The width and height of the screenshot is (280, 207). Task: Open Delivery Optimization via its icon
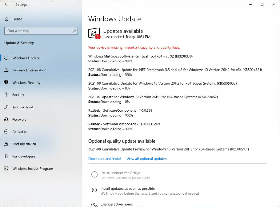7,70
